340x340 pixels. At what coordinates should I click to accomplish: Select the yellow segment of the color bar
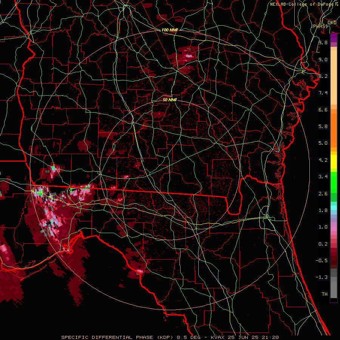click(334, 162)
